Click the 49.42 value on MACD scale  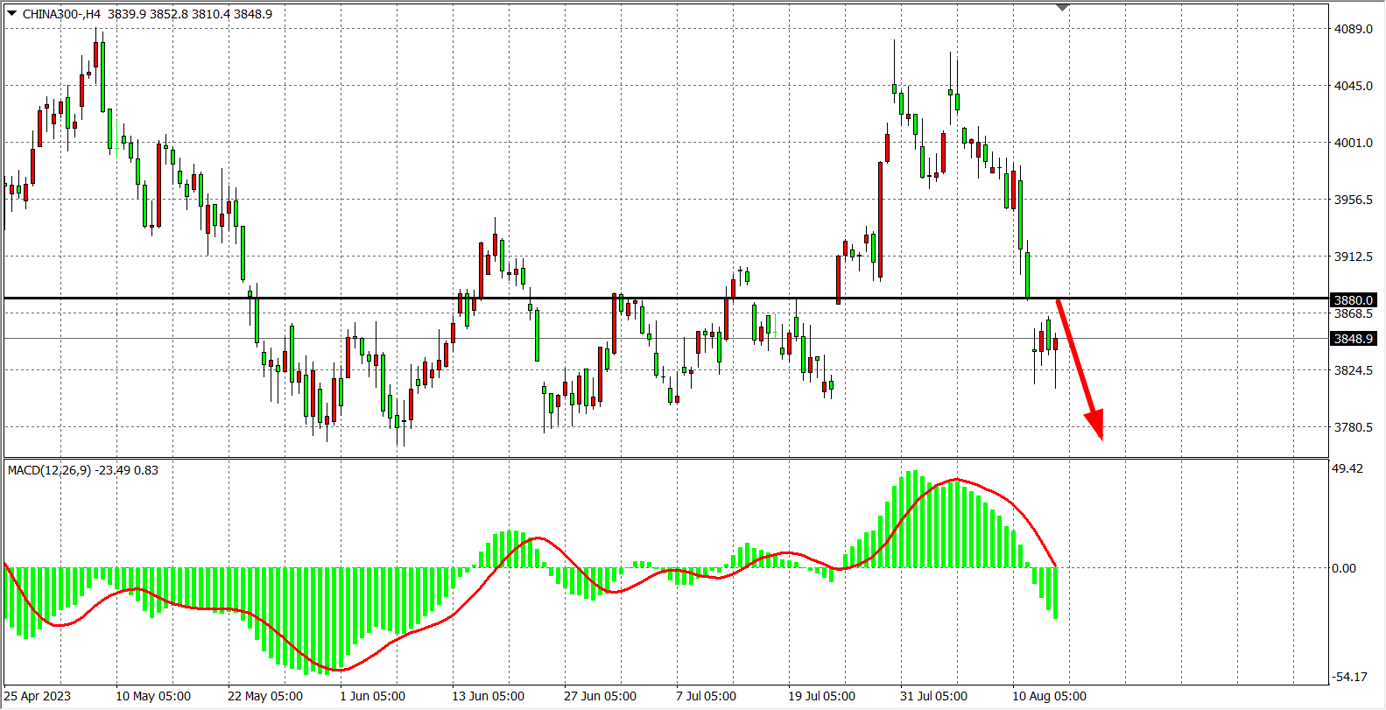coord(1347,468)
